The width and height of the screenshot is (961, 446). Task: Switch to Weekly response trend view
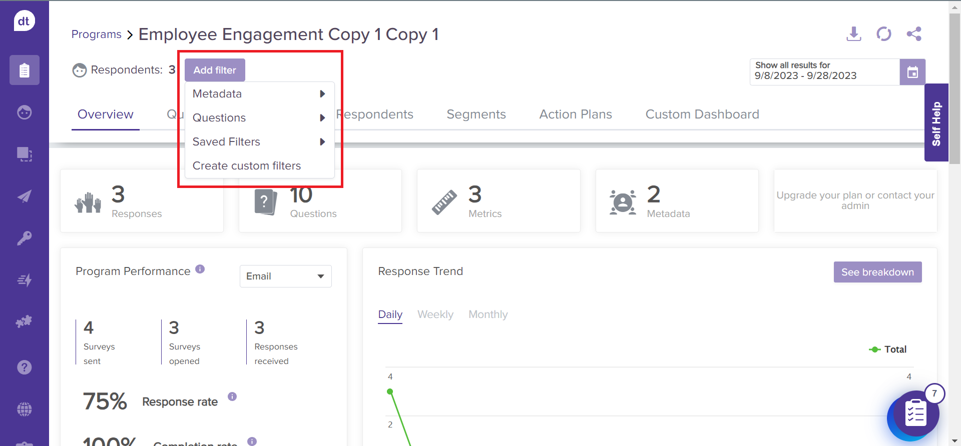click(435, 314)
